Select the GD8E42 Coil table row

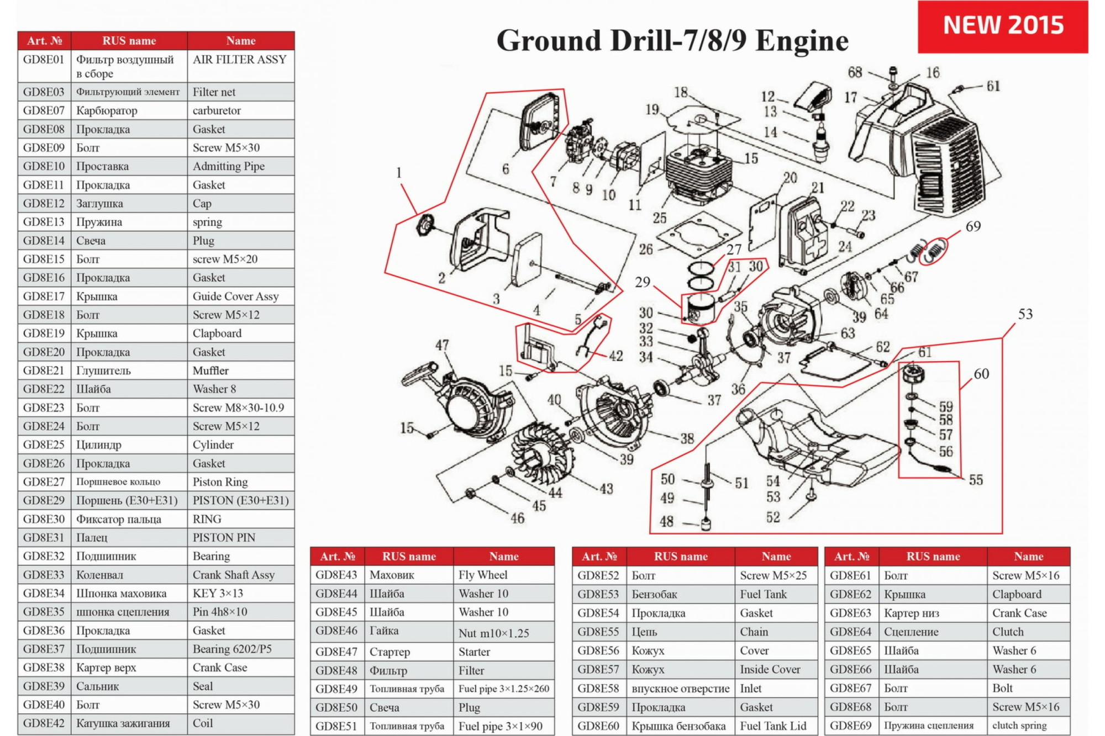[x=156, y=723]
